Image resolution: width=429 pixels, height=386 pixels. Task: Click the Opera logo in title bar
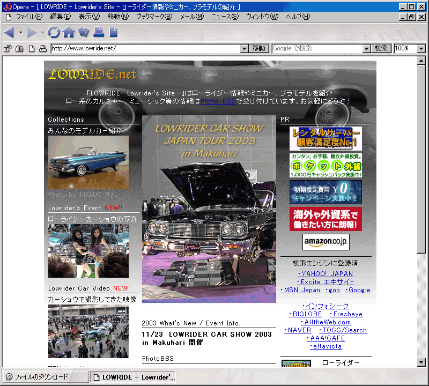(x=8, y=7)
